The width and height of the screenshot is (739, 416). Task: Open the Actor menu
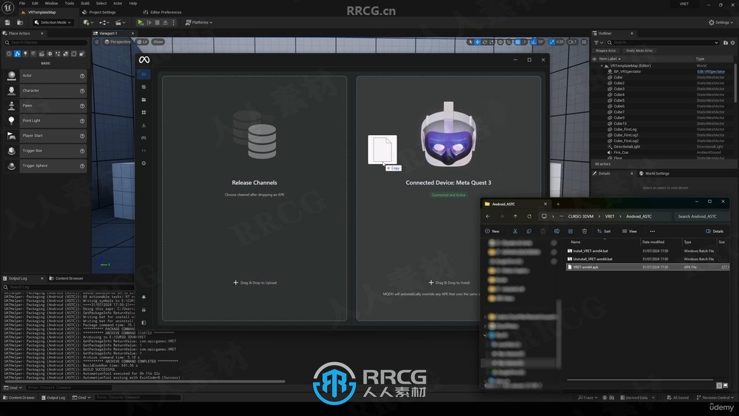tap(118, 3)
